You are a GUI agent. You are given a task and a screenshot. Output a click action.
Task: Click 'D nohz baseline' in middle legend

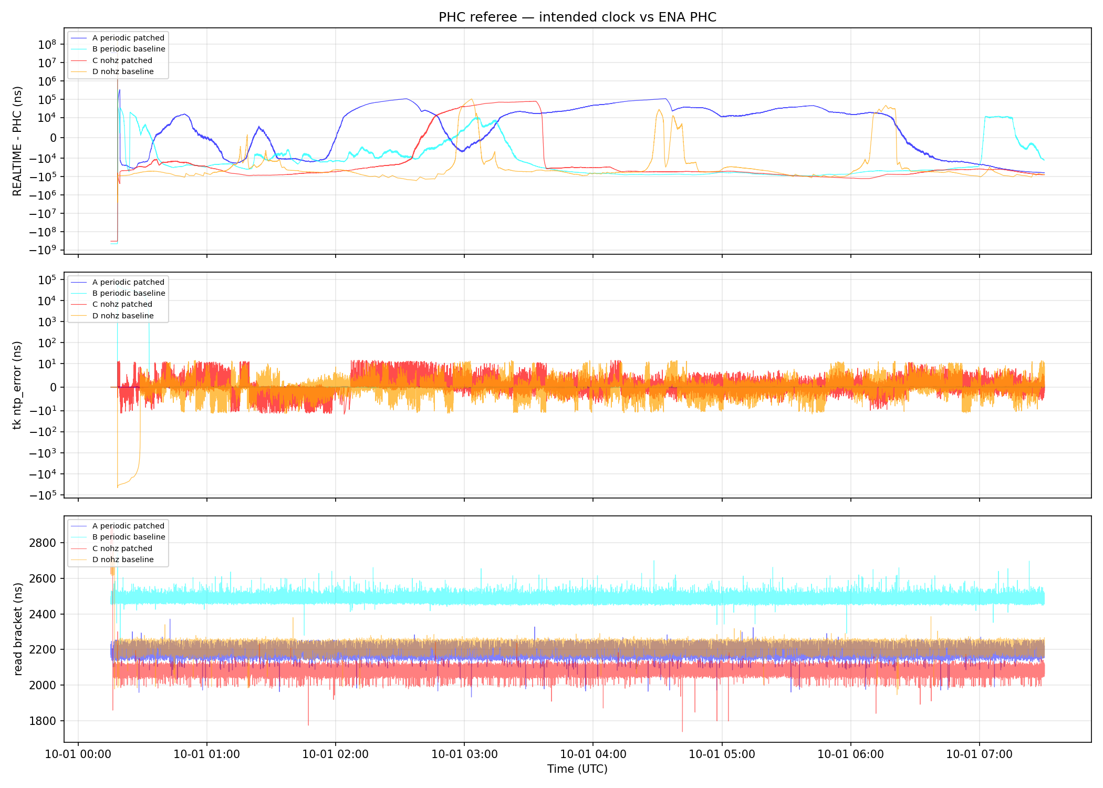click(123, 316)
